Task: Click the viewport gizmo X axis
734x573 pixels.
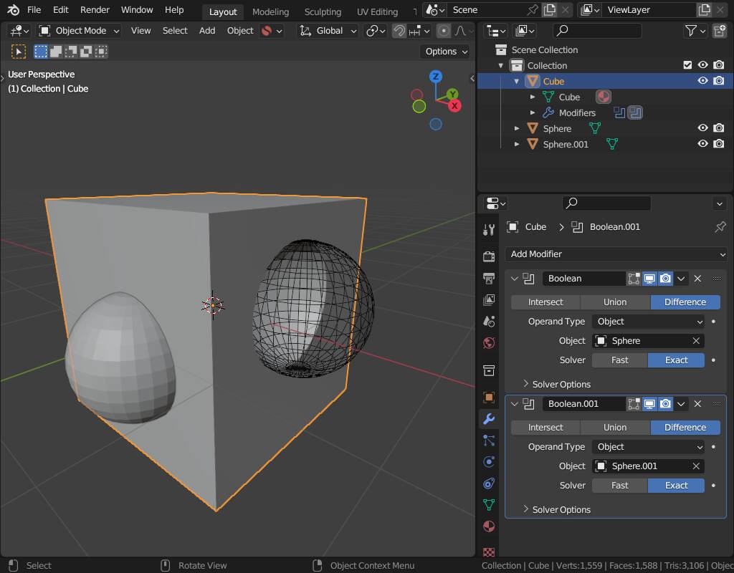Action: pyautogui.click(x=454, y=106)
